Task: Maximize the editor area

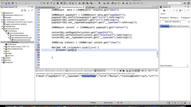Action: point(156,7)
